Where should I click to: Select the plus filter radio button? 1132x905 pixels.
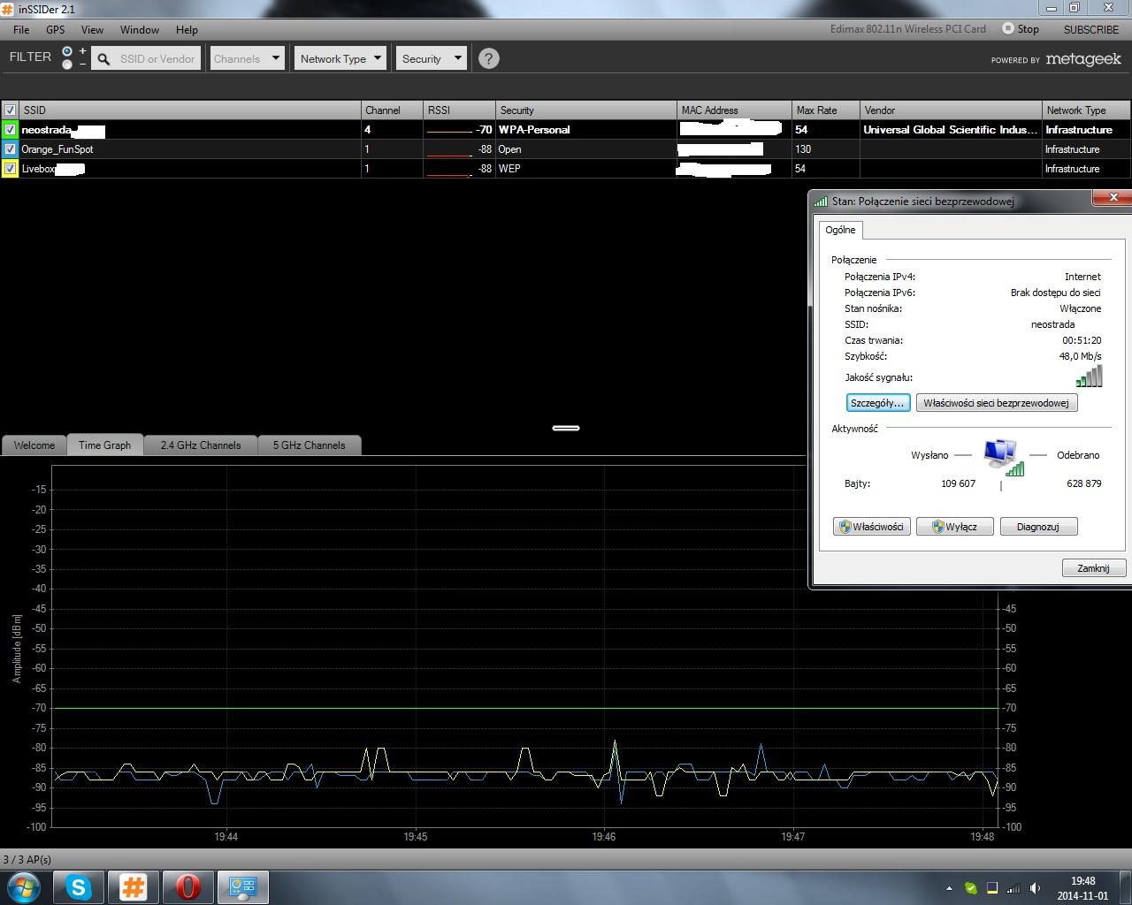point(67,52)
